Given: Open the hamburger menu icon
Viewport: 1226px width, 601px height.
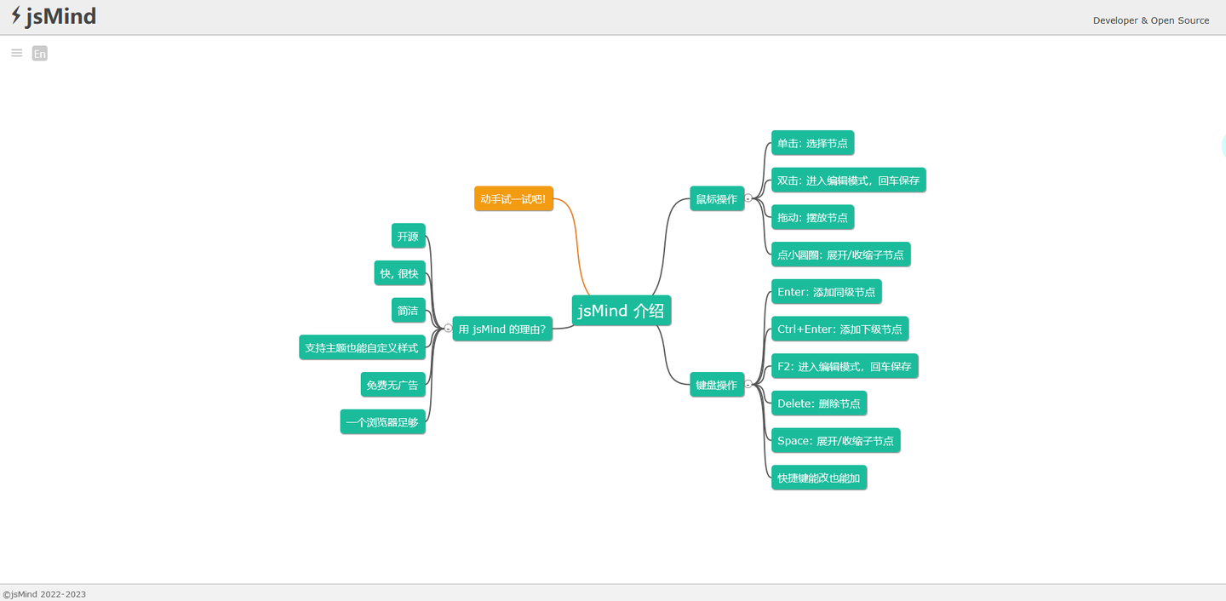Looking at the screenshot, I should pos(16,53).
